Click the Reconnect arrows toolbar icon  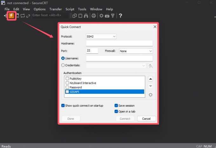coord(23,16)
